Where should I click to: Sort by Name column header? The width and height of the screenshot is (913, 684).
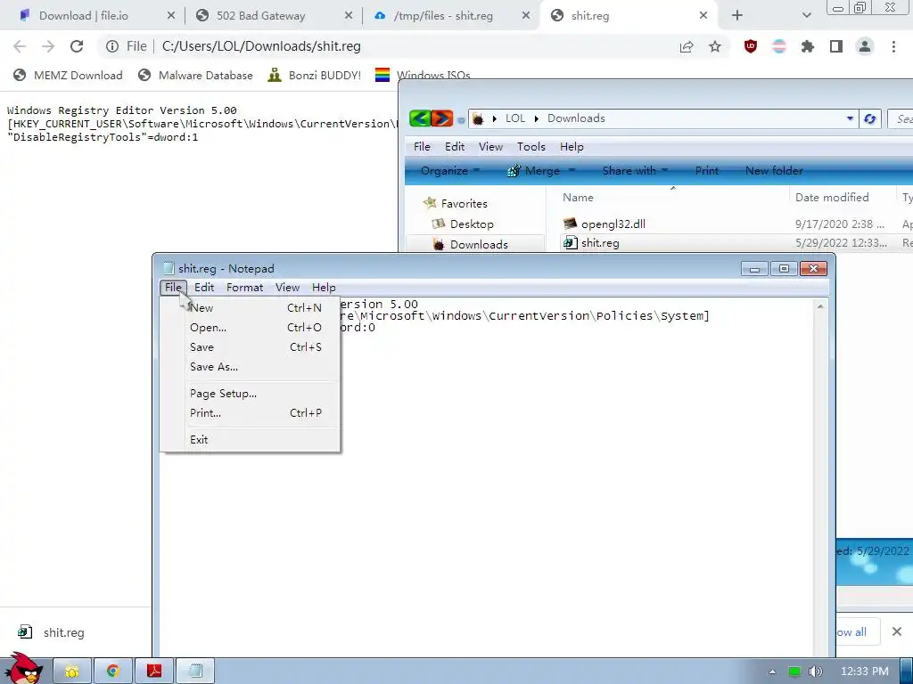pos(578,198)
